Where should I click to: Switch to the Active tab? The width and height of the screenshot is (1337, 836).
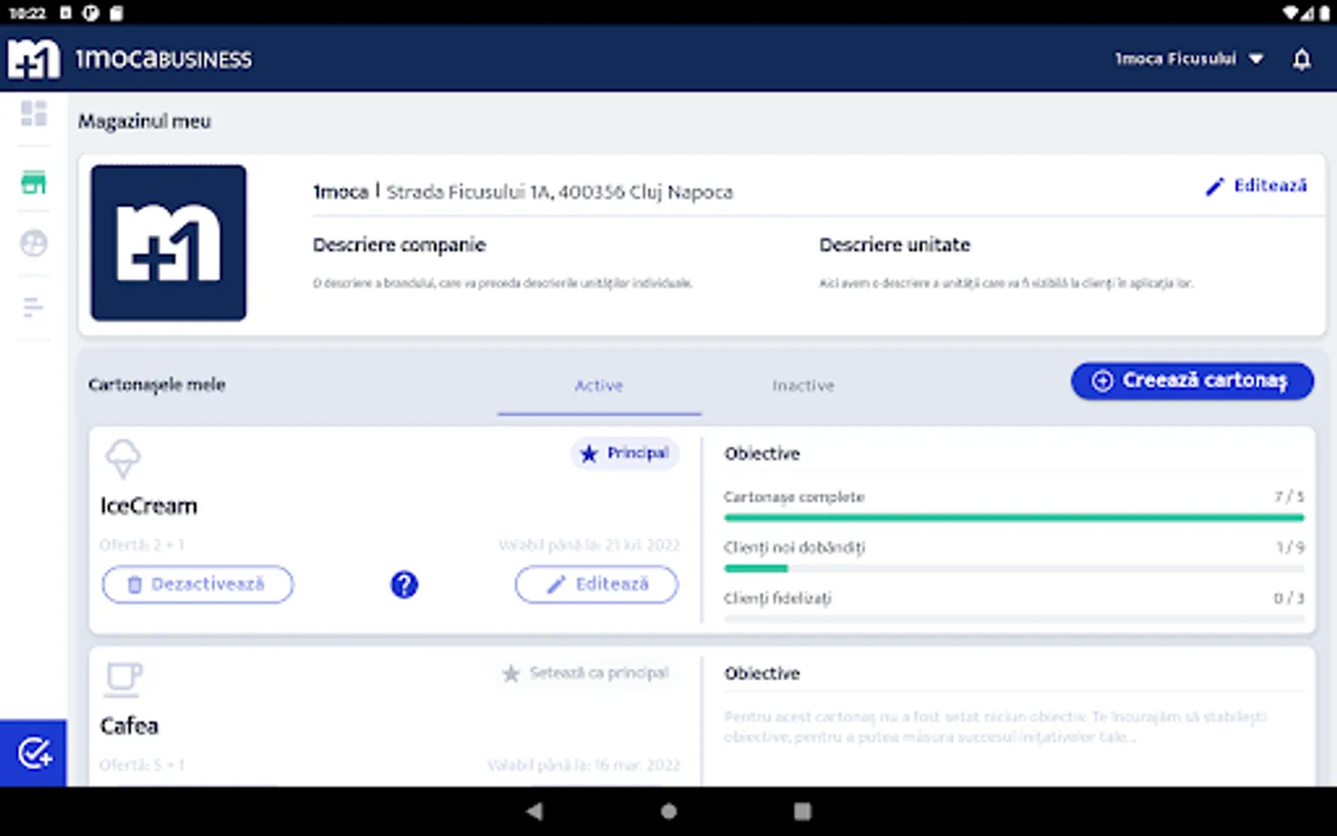click(x=599, y=385)
